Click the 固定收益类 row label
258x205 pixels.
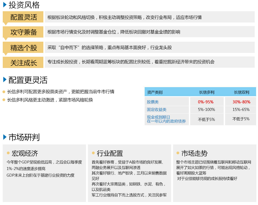coord(156,110)
